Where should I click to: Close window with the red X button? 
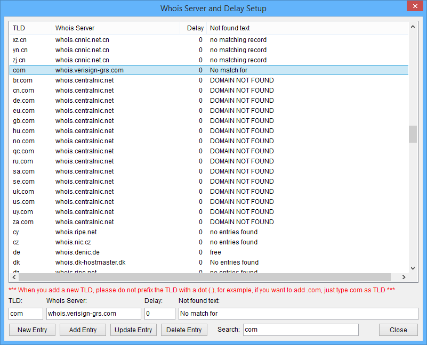pos(414,6)
